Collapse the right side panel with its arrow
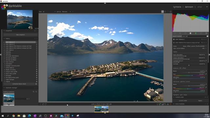 pos(209,55)
